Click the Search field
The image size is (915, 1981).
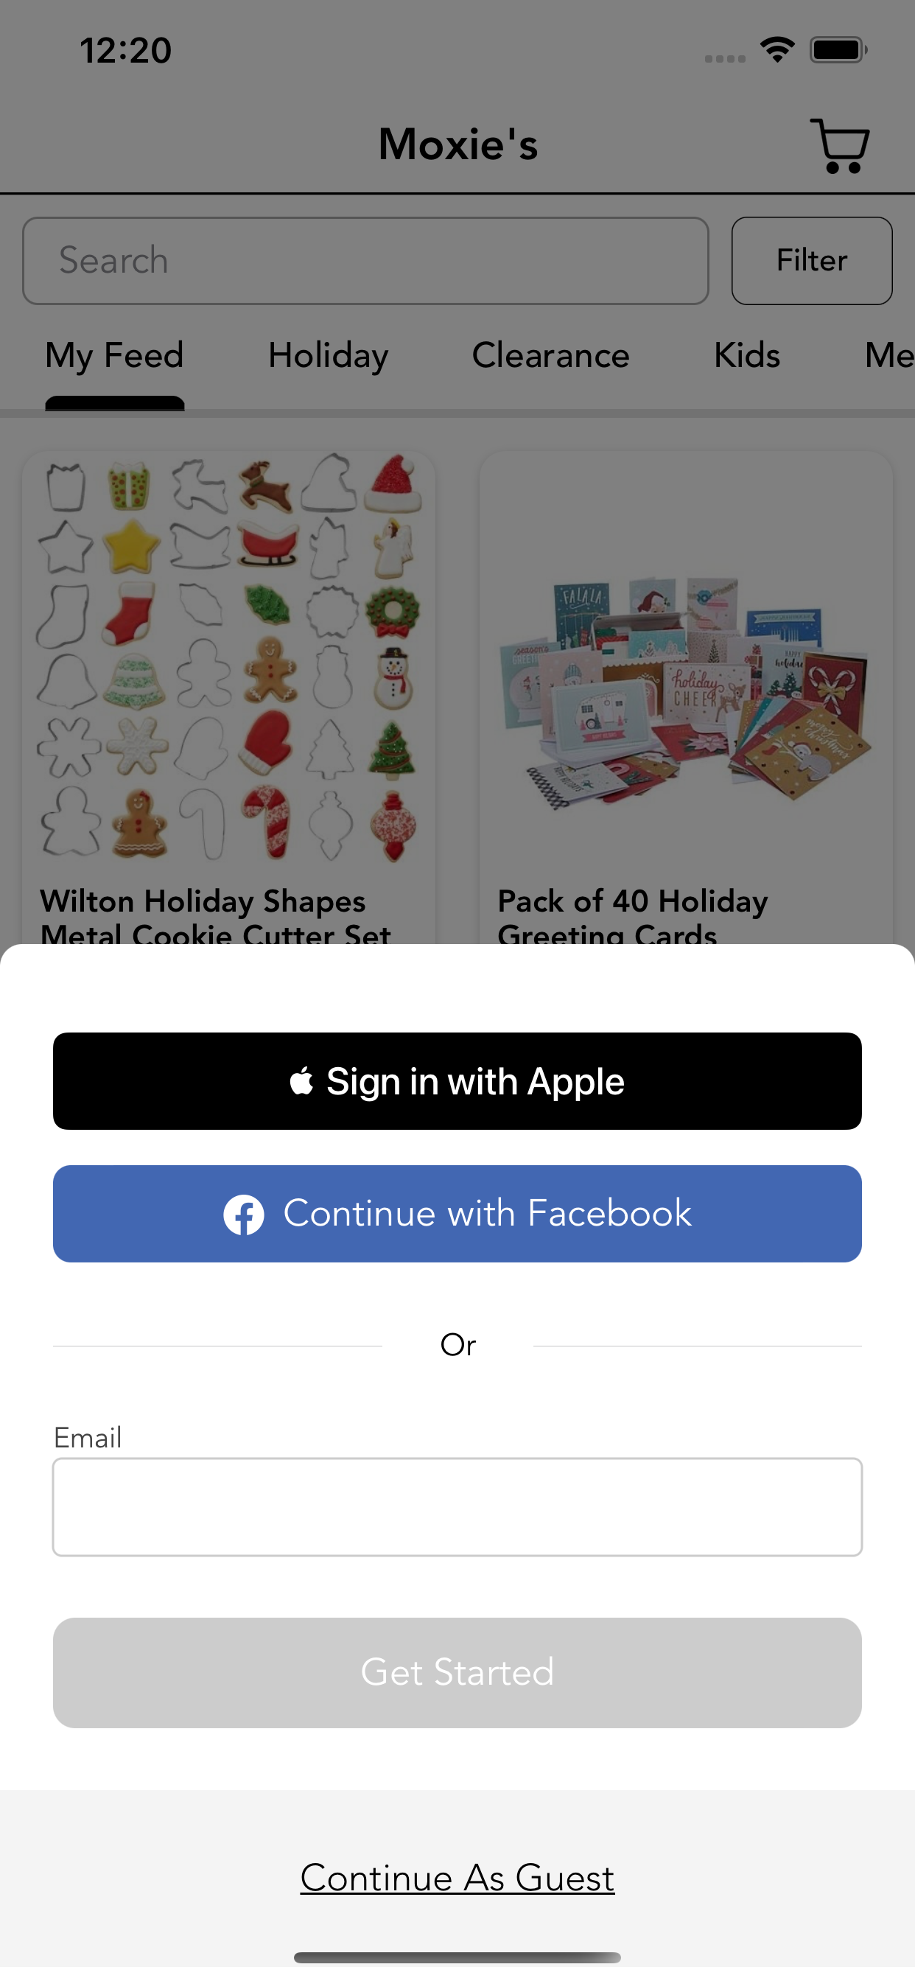[366, 261]
